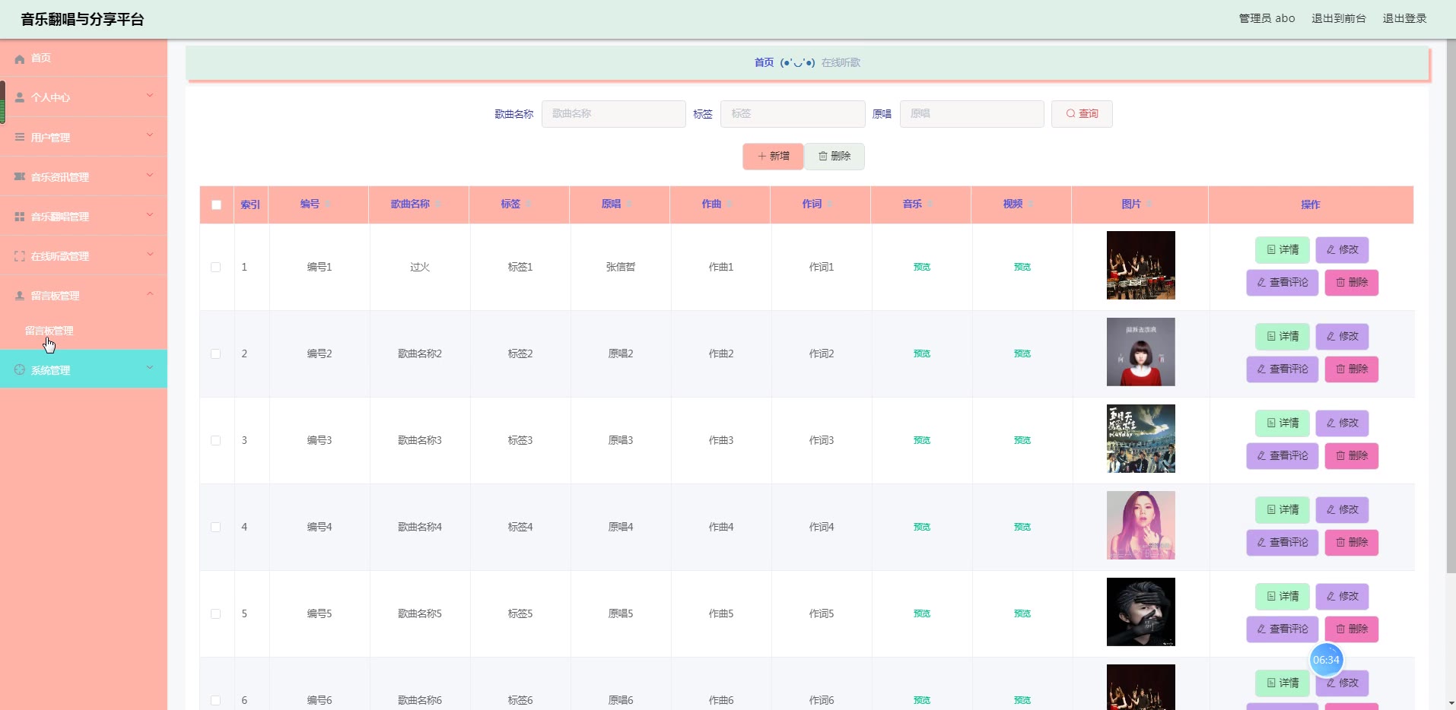
Task: Check the checkbox for row 1 过火
Action: [x=216, y=268]
